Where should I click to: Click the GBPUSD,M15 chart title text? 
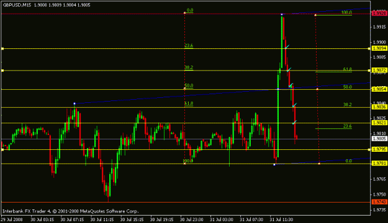[x=17, y=5]
